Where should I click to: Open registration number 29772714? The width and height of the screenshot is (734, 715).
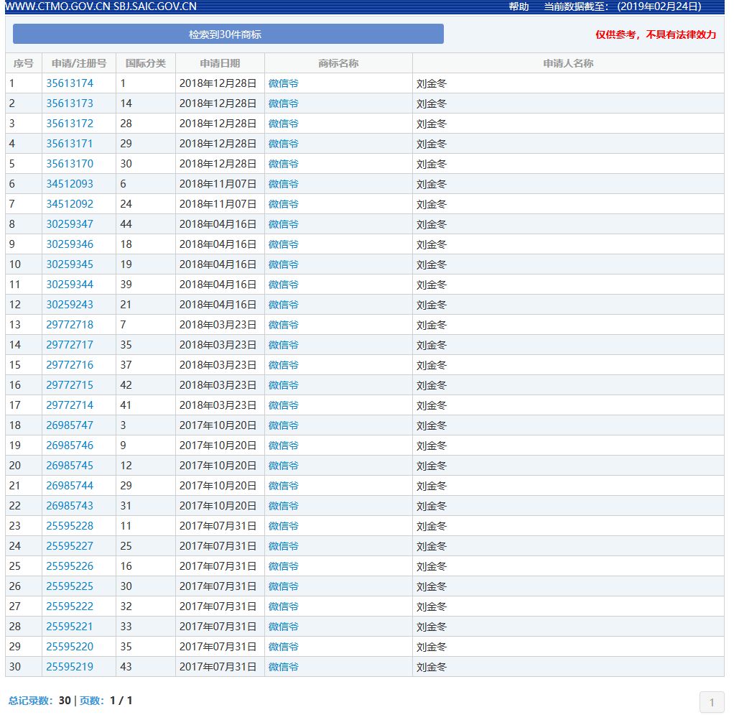click(70, 405)
